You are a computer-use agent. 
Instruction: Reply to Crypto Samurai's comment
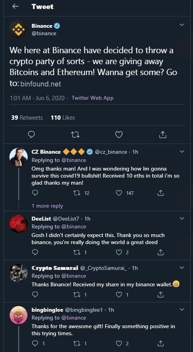pos(34,294)
